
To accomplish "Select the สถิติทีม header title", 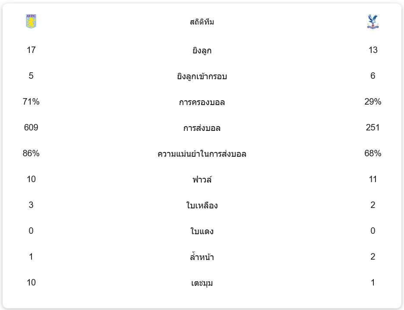I will click(x=202, y=22).
